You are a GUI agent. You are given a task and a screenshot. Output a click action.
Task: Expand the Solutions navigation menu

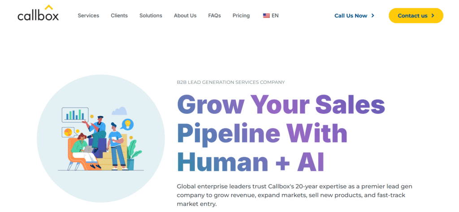tap(151, 16)
